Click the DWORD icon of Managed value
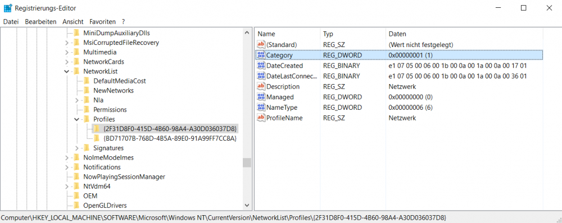This screenshot has height=223, width=562. pos(261,97)
